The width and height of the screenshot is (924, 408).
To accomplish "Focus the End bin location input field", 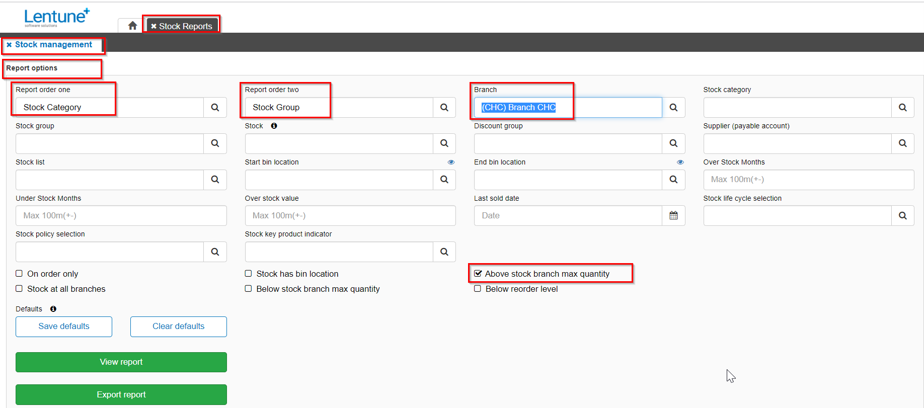I will tap(568, 180).
